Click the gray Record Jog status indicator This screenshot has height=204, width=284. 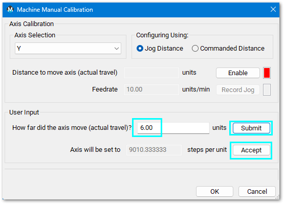point(267,89)
